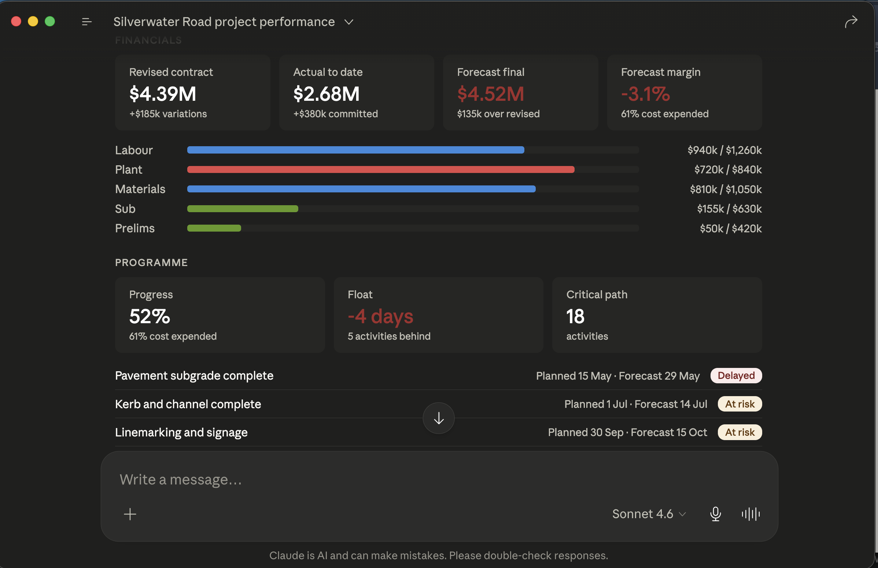The height and width of the screenshot is (568, 878).
Task: Select the Linemarking and signage row
Action: click(438, 432)
